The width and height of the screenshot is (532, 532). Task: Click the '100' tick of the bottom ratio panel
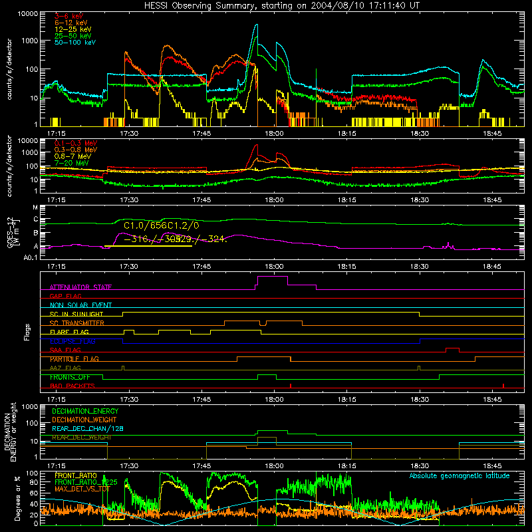click(32, 473)
